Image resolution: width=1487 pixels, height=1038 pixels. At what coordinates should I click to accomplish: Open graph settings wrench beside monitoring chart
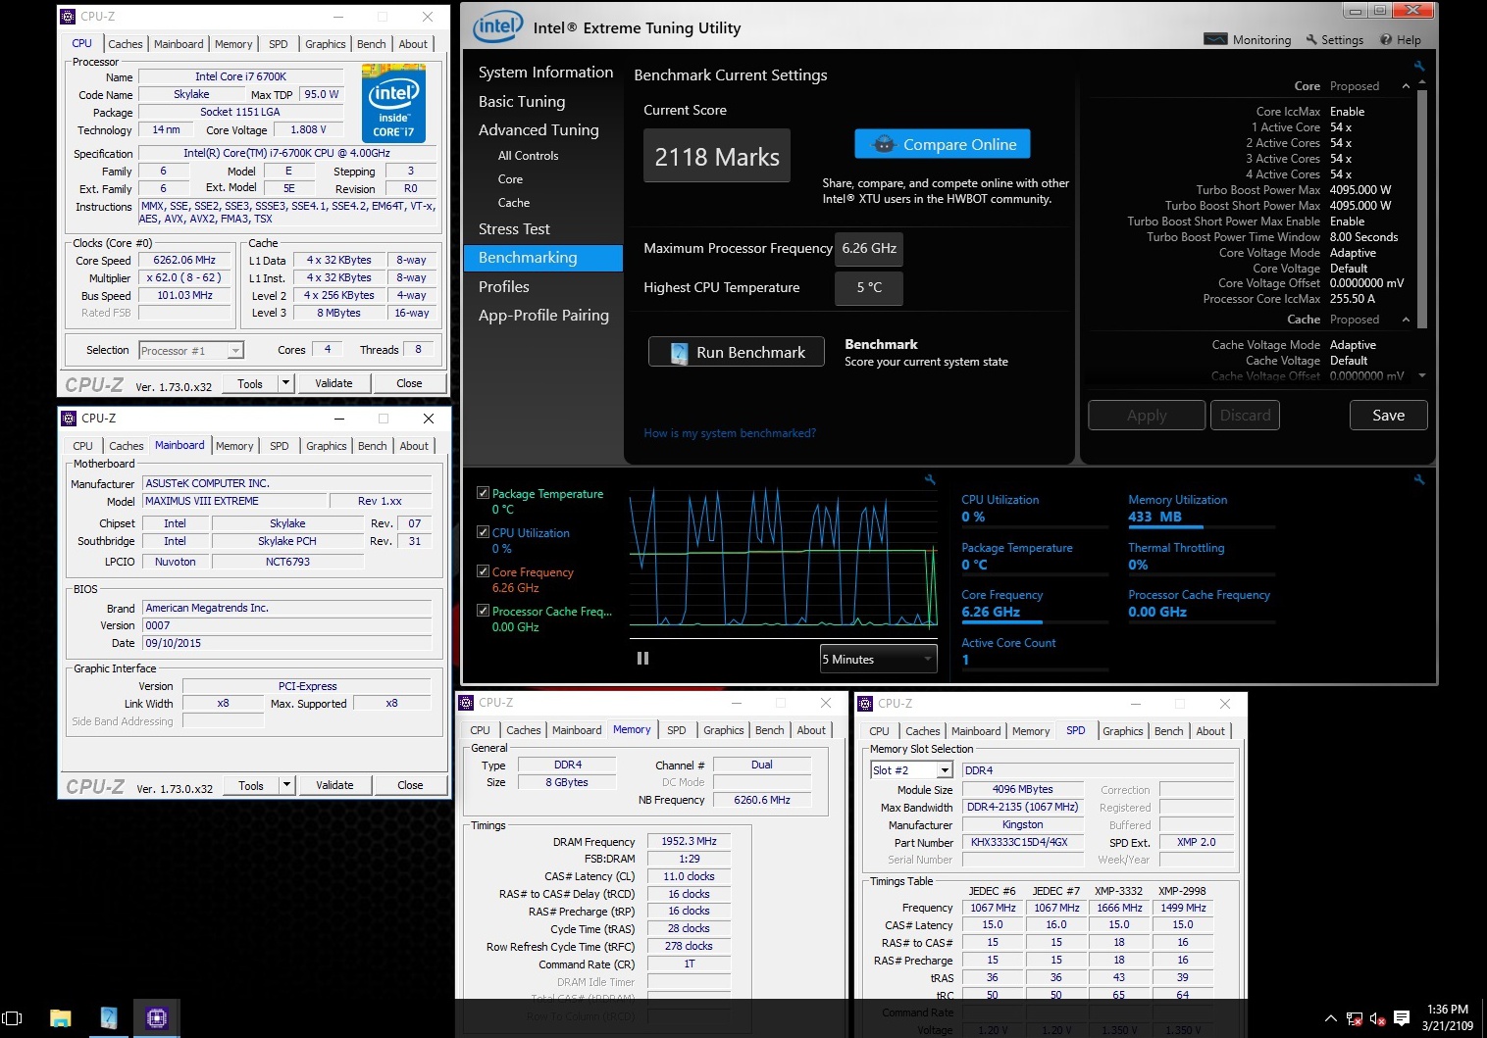pos(930,479)
